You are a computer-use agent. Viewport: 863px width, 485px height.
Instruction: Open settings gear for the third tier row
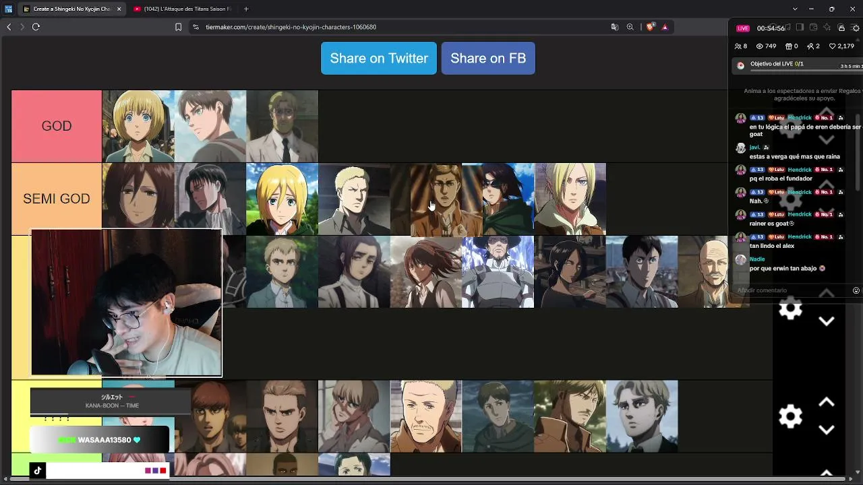tap(790, 309)
